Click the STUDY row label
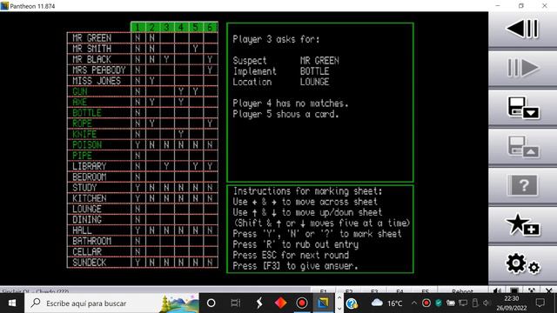557x313 pixels. (x=84, y=188)
